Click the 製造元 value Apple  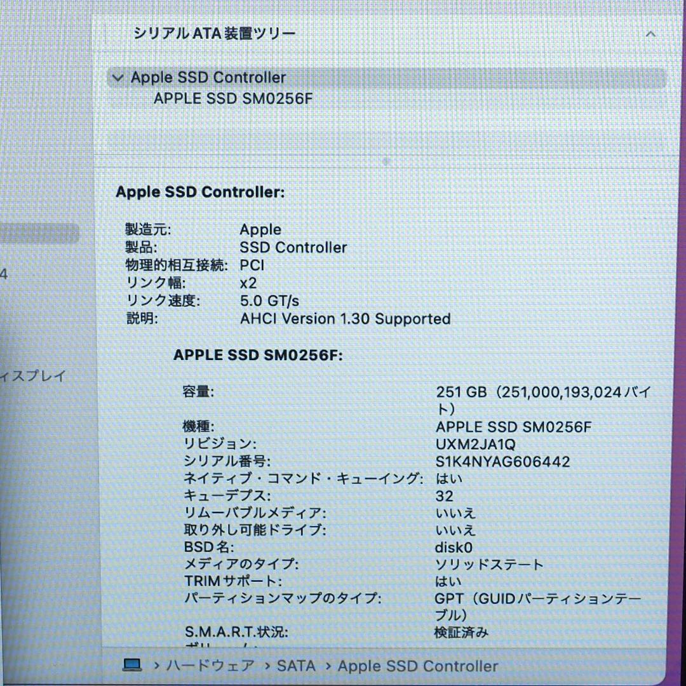coord(260,230)
